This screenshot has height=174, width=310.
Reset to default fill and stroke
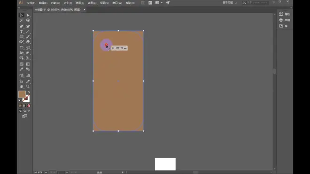(20, 100)
